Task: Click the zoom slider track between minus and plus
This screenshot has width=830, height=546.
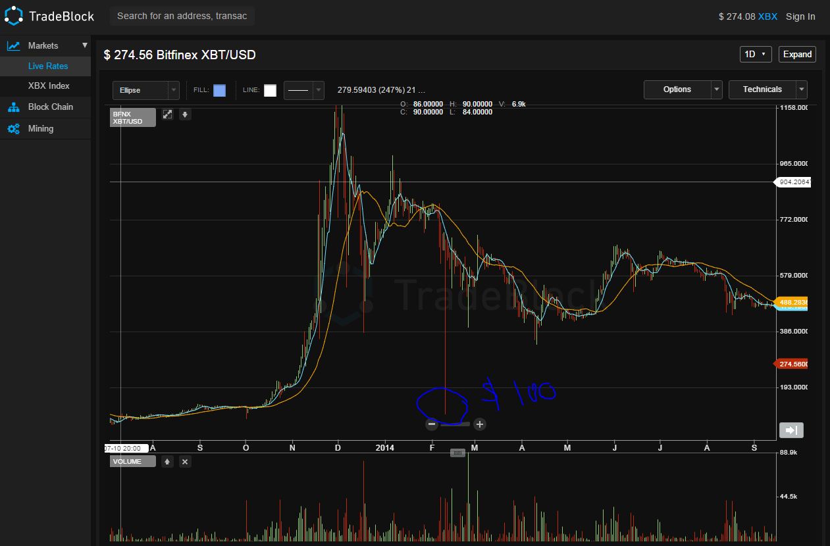Action: (455, 424)
